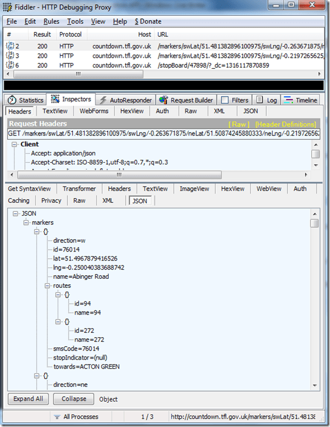Select the Caching response tab
Screen dimensions: 330x427
[x=18, y=200]
